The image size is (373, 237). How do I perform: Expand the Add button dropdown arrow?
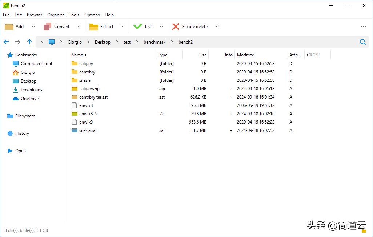33,27
